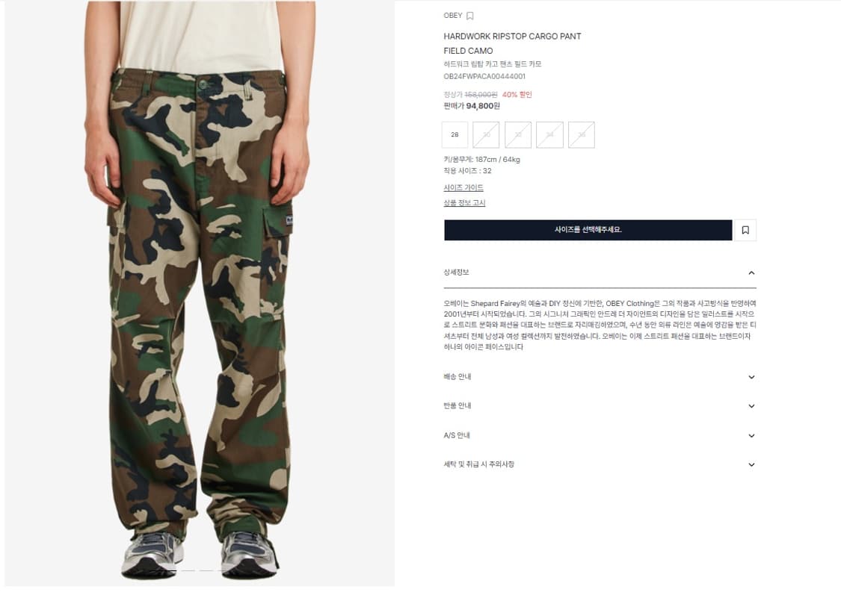Screen dimensions: 841x595
Task: Open the 사이즈 가이드 link
Action: (463, 187)
